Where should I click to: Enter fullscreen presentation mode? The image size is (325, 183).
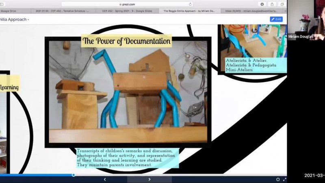284,179
